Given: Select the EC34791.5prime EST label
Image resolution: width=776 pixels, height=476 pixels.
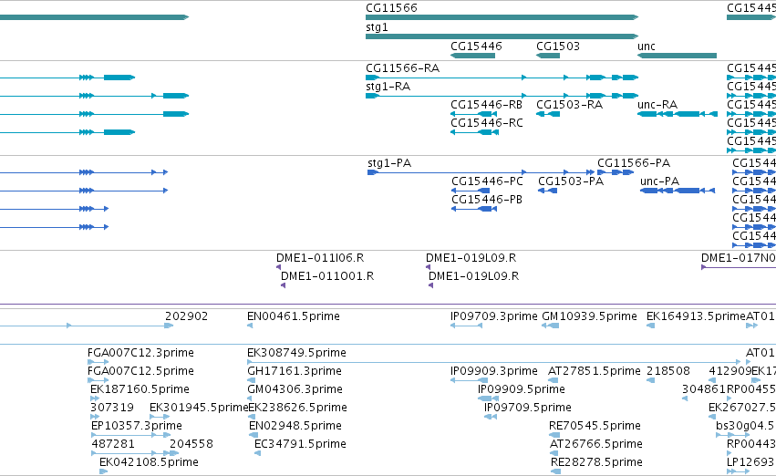Looking at the screenshot, I should coord(300,445).
